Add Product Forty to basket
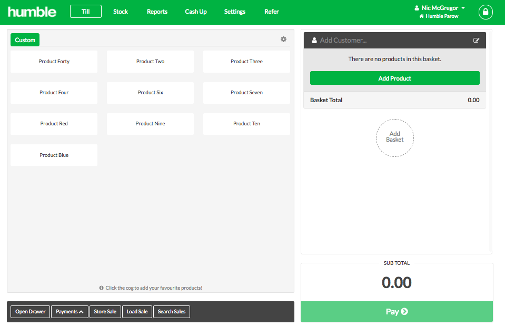The width and height of the screenshot is (505, 336). click(54, 61)
